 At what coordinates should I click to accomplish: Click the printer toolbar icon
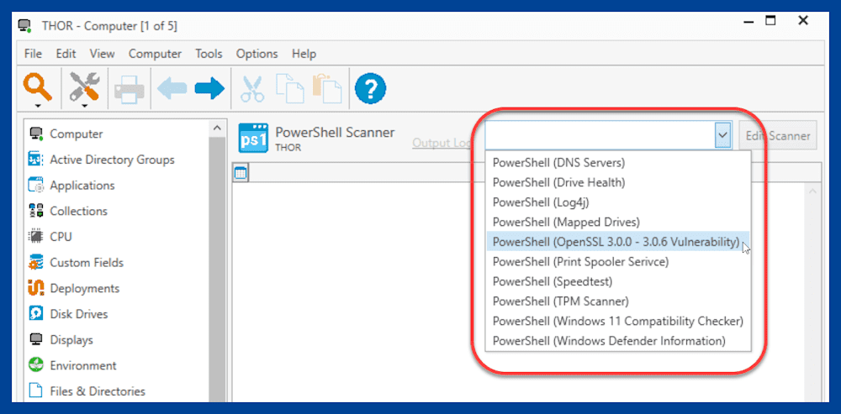pos(130,89)
